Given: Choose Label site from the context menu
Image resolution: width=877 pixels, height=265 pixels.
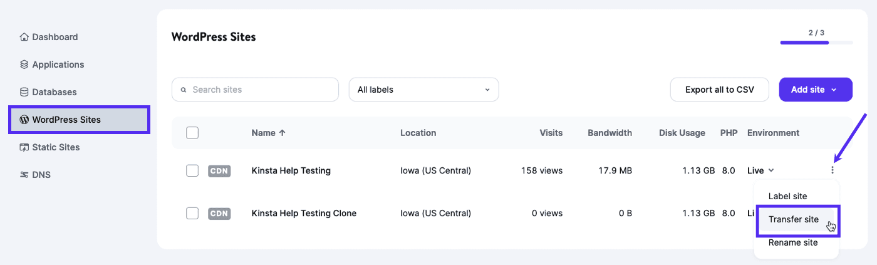Looking at the screenshot, I should click(787, 196).
